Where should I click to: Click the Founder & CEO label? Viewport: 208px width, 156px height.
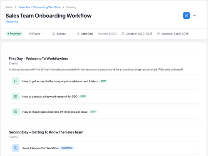[107, 34]
